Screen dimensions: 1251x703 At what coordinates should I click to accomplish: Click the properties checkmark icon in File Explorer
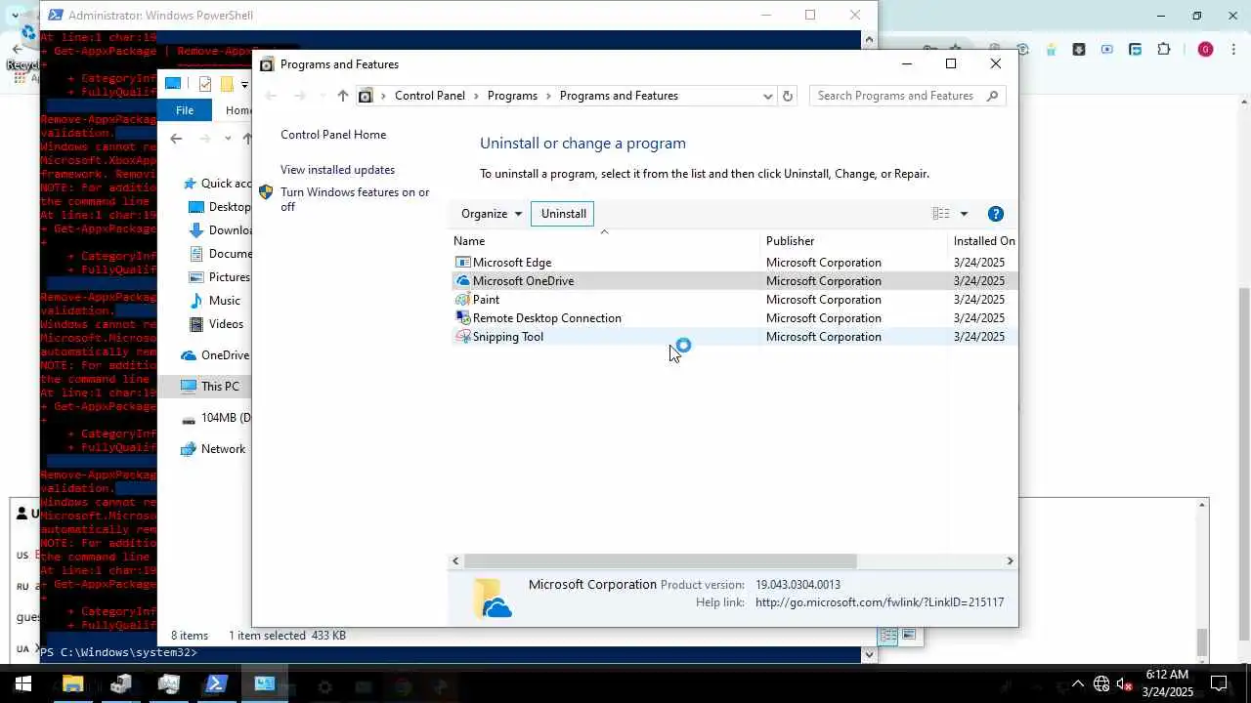click(x=205, y=84)
